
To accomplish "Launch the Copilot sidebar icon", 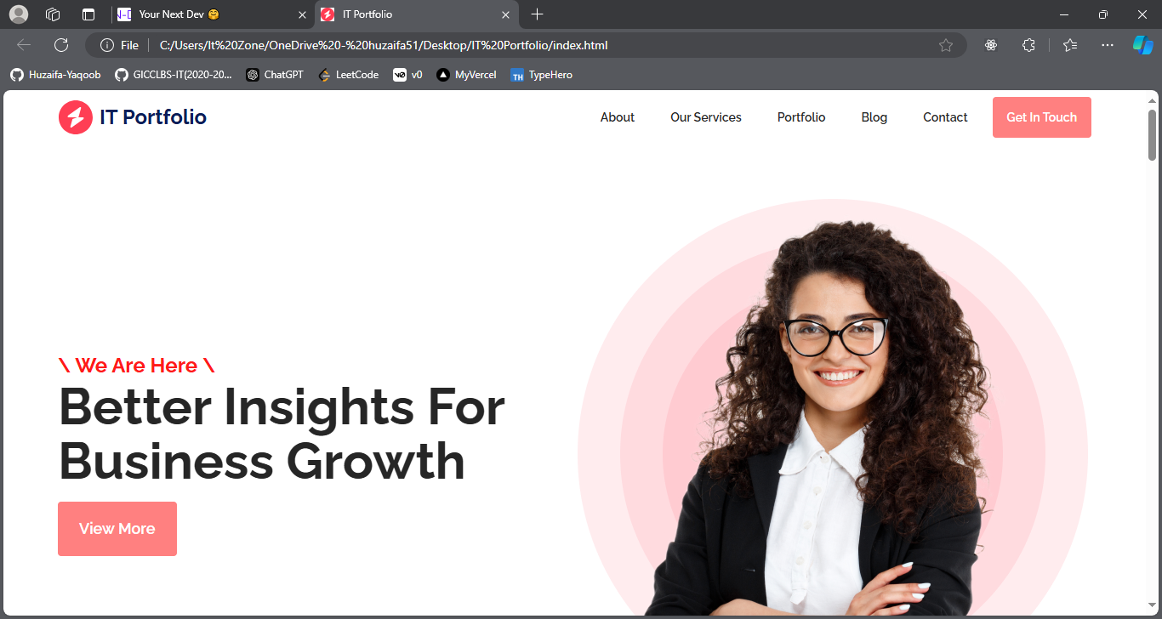I will click(1142, 45).
